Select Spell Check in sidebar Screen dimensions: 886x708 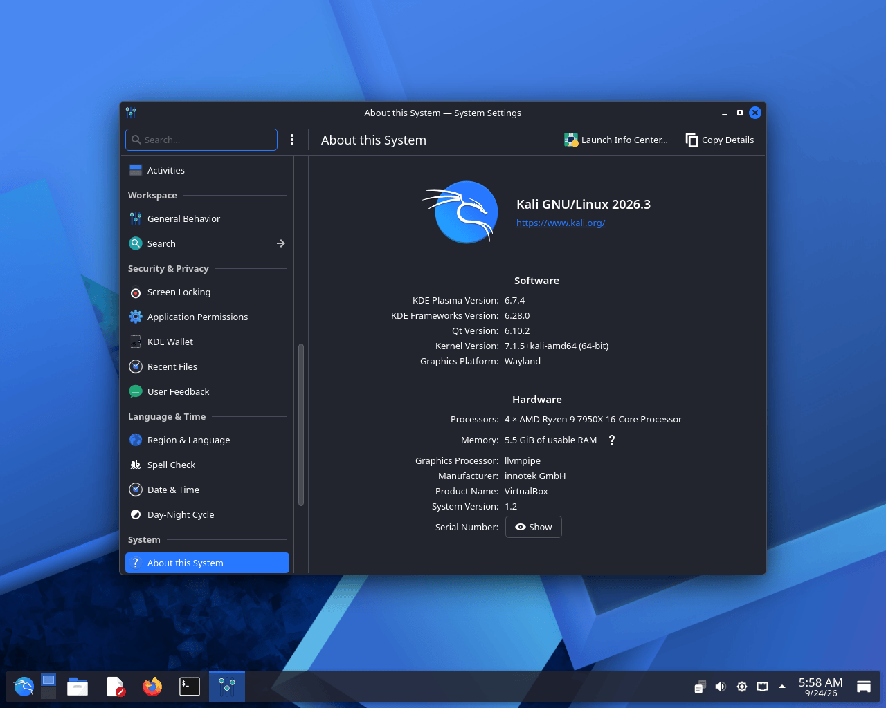207,465
